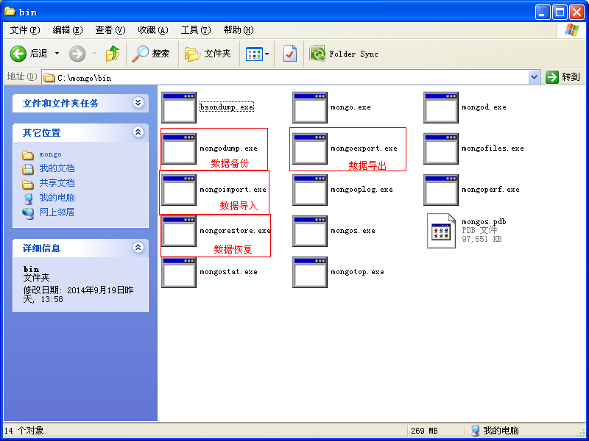Select the mongostat.exe file icon

click(179, 273)
